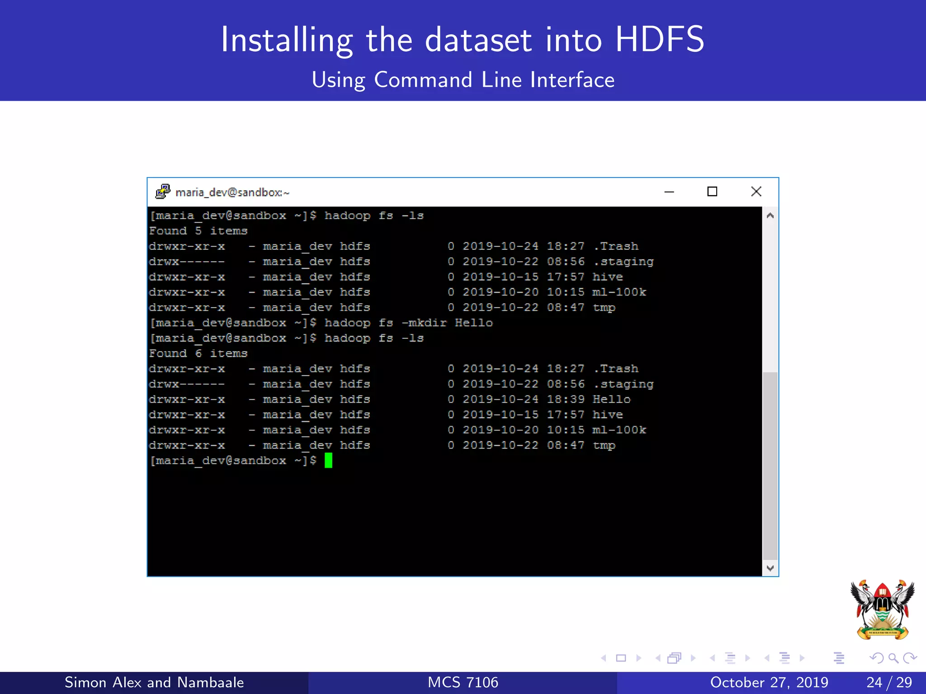Click the PuTTY icon in the terminal title bar
The height and width of the screenshot is (694, 926).
click(x=162, y=192)
